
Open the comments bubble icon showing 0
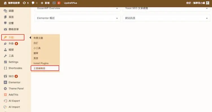coord(33,3)
